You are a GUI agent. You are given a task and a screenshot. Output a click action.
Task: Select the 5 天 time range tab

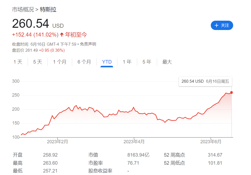38,62
